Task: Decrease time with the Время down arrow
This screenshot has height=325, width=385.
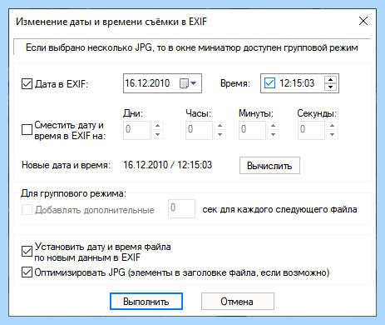Action: point(330,87)
